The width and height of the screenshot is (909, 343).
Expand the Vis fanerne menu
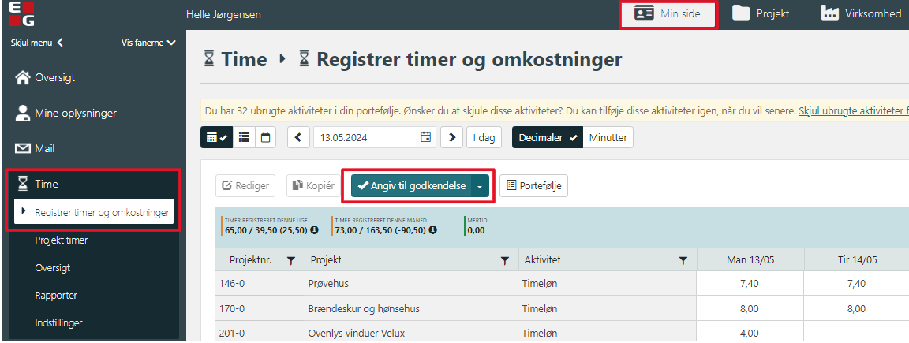148,43
